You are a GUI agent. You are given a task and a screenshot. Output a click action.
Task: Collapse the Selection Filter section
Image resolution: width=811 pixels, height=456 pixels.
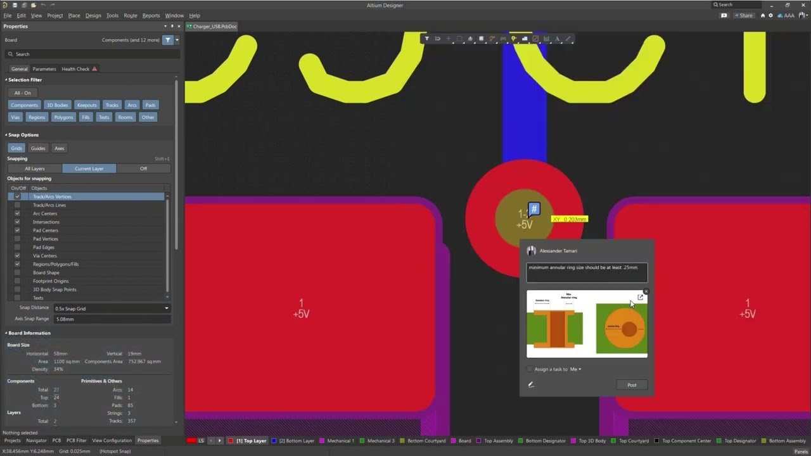(6, 80)
